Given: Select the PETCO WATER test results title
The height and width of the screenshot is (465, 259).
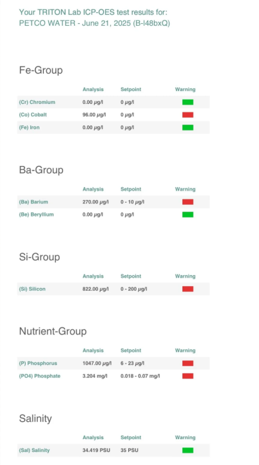Looking at the screenshot, I should pos(95,18).
